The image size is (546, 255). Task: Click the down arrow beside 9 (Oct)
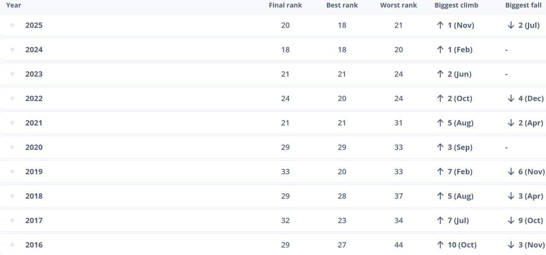click(511, 220)
